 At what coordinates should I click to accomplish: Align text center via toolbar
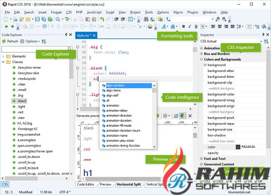220,26
